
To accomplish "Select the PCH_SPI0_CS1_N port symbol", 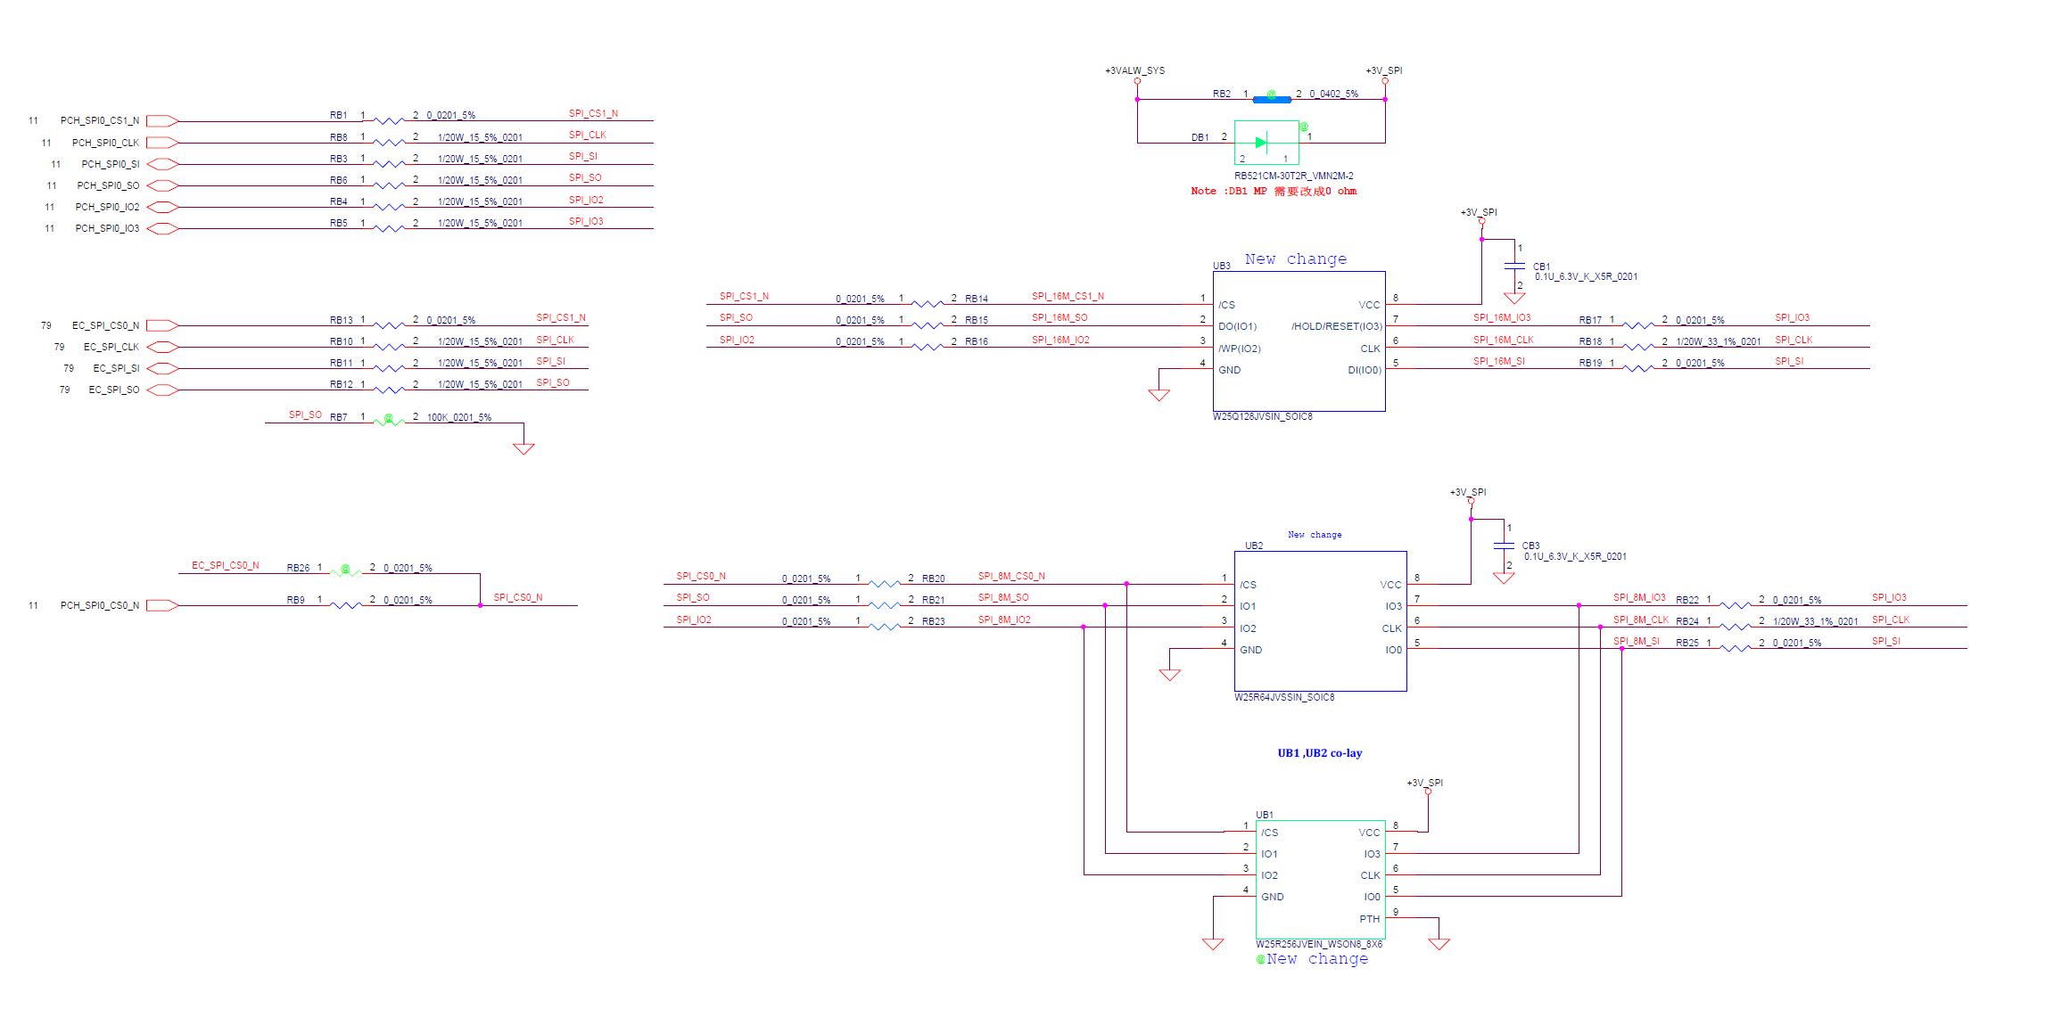I will coord(162,120).
